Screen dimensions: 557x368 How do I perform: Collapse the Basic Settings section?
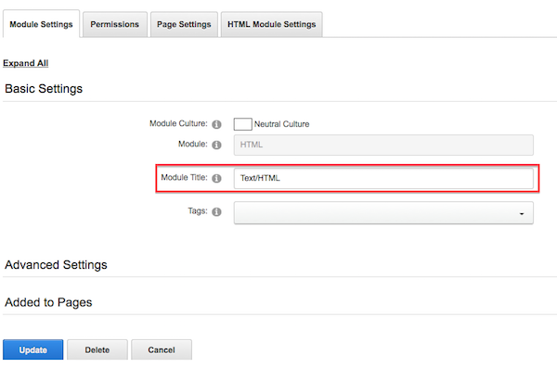tap(44, 88)
